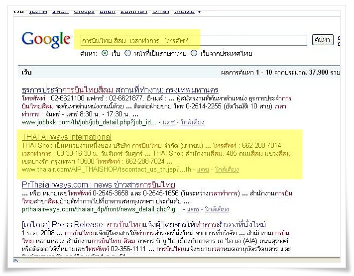Select the เว็บ radio option
354x276 pixels.
(x=105, y=53)
